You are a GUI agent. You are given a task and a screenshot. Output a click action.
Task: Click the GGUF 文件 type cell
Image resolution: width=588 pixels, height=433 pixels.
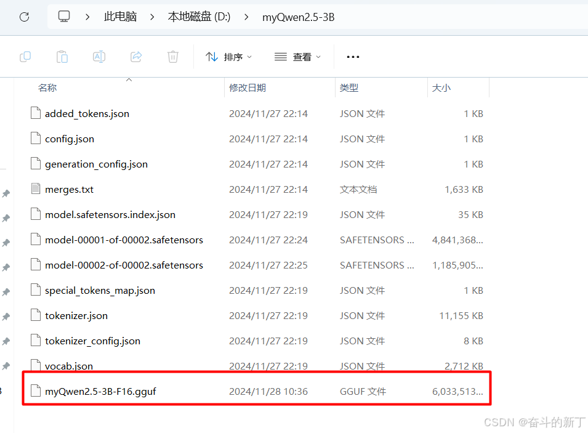pos(363,391)
